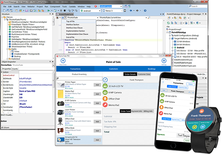This screenshot has height=154, width=222.
Task: Click the Remove Project folder icon
Action: [x=180, y=18]
